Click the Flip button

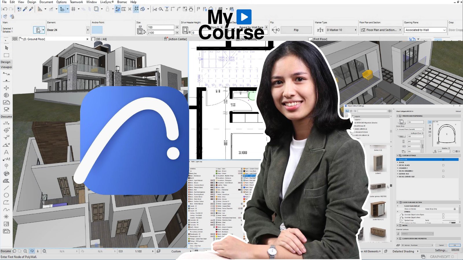click(x=296, y=30)
